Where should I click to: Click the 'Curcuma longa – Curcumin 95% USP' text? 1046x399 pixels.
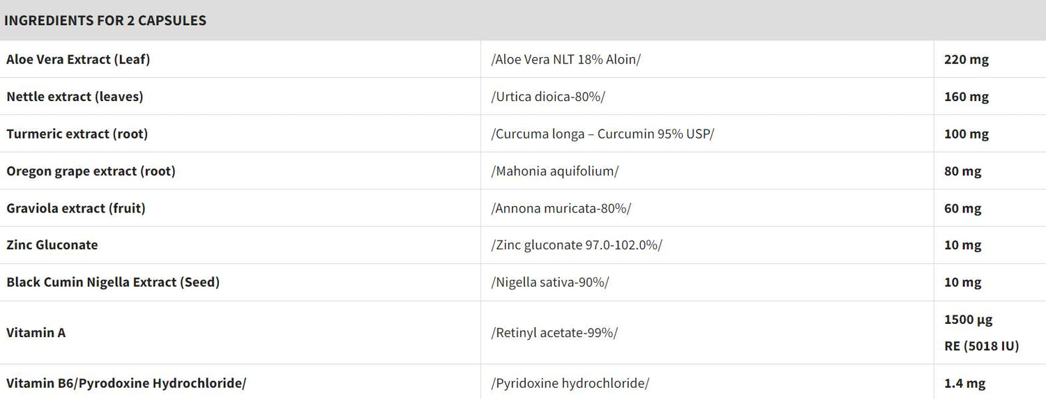602,134
